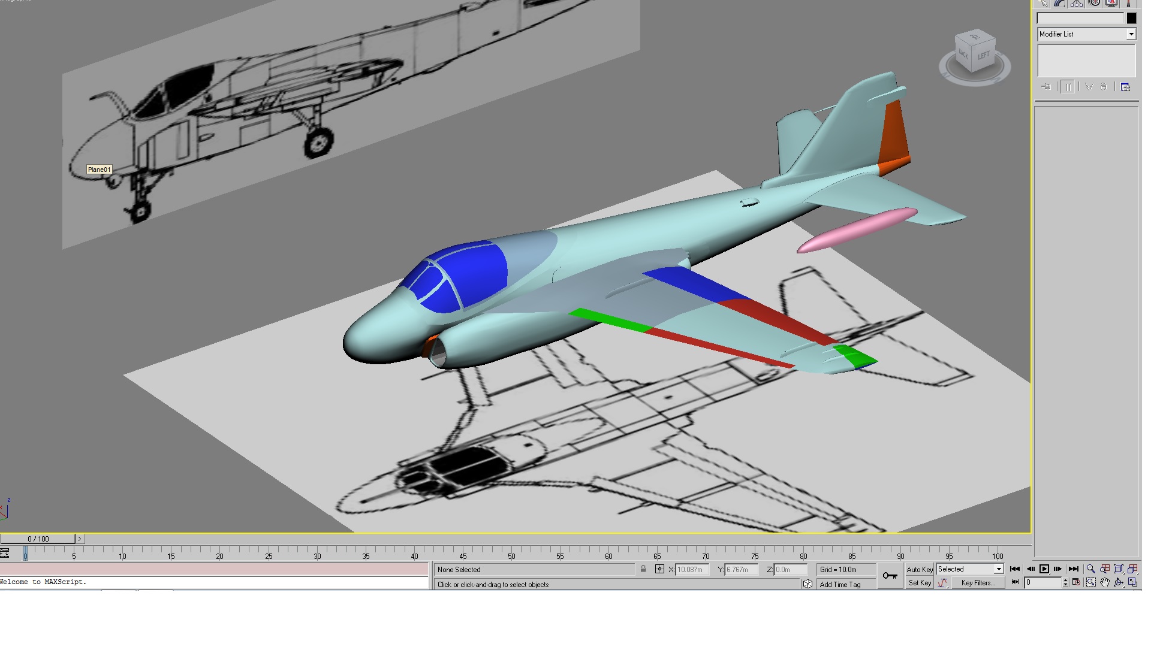Image resolution: width=1151 pixels, height=647 pixels.
Task: Toggle Absolute/Offset transform type-in mode
Action: pos(659,569)
